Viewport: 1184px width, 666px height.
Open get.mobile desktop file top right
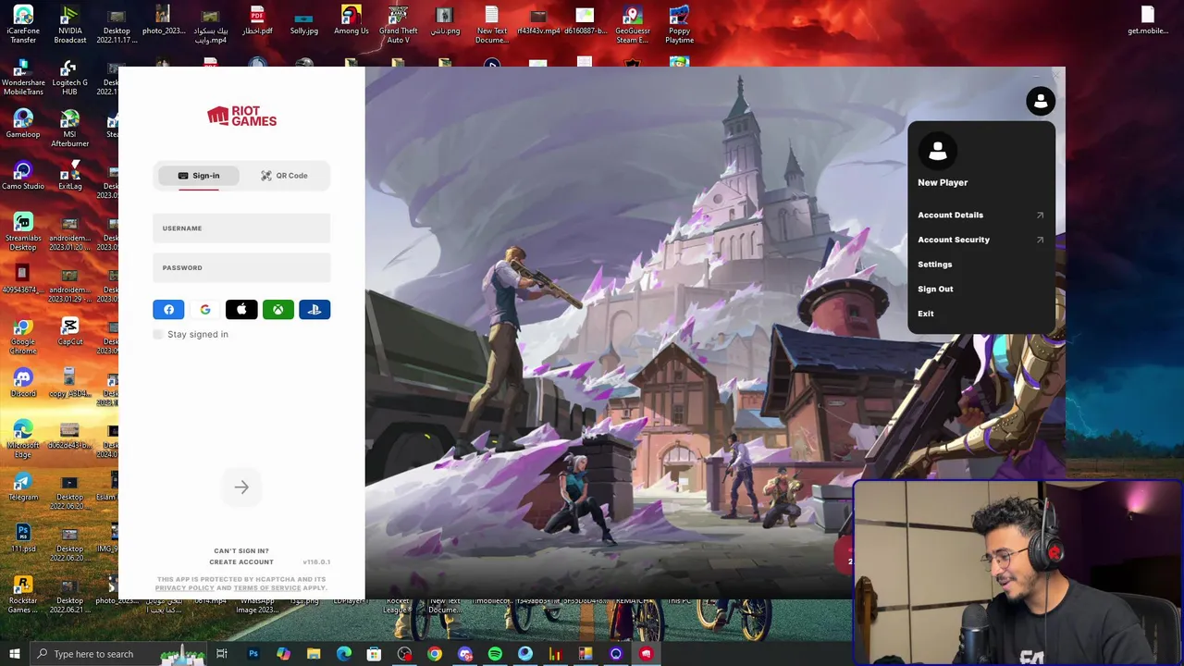click(1147, 20)
